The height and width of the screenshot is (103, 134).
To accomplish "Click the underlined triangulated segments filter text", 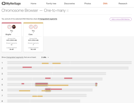I will point(15,57).
